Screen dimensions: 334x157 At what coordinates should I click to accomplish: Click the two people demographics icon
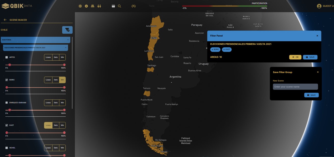click(x=99, y=6)
